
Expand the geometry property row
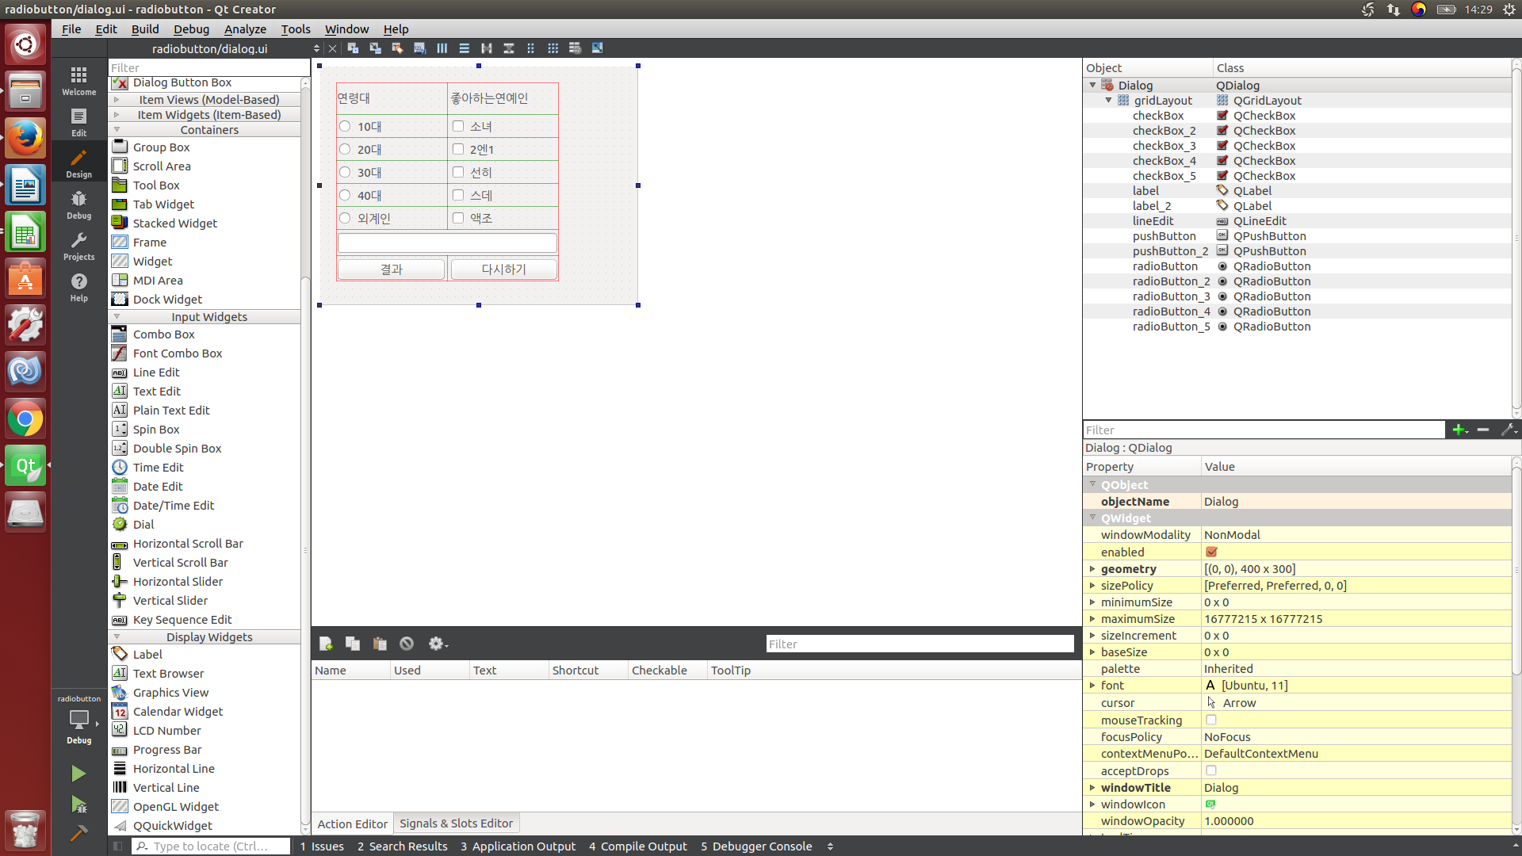click(1092, 569)
